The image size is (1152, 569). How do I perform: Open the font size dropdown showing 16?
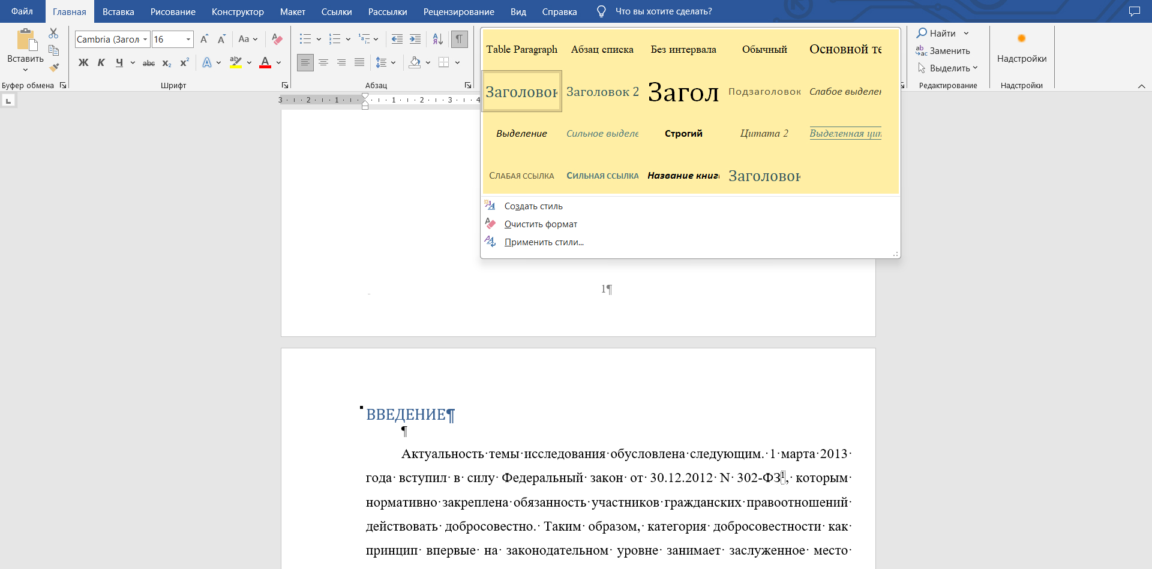click(x=188, y=40)
